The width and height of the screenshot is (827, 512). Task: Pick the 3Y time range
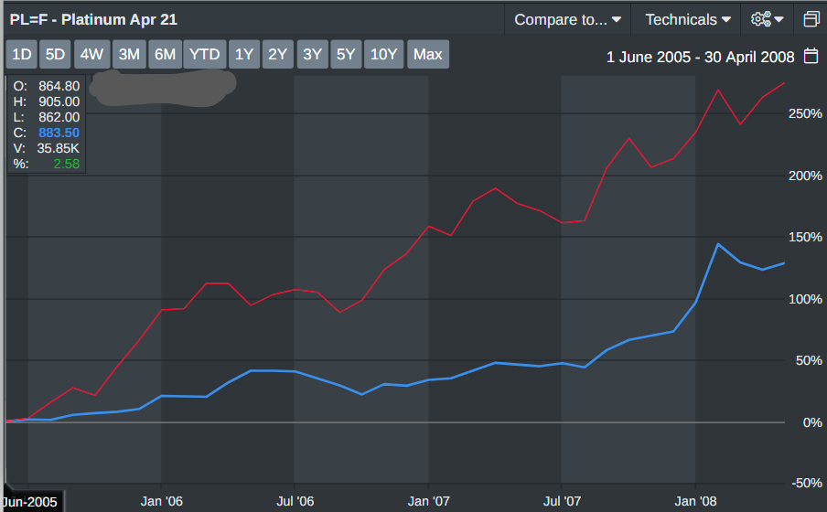(x=312, y=54)
